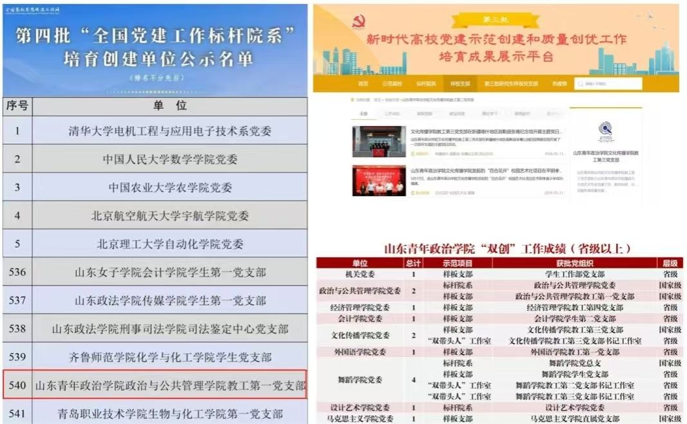Open 首页 in the yellow navigation bar
The image size is (687, 424).
click(363, 84)
